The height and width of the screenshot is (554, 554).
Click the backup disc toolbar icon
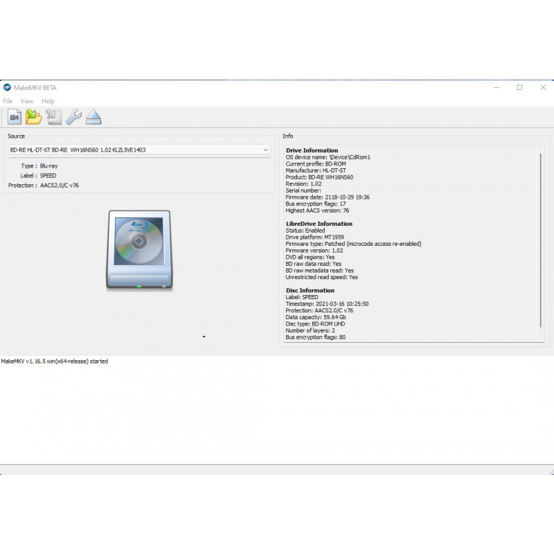(x=54, y=117)
